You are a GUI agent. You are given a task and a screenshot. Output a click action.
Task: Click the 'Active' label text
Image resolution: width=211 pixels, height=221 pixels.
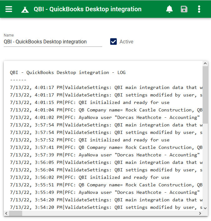click(x=127, y=42)
